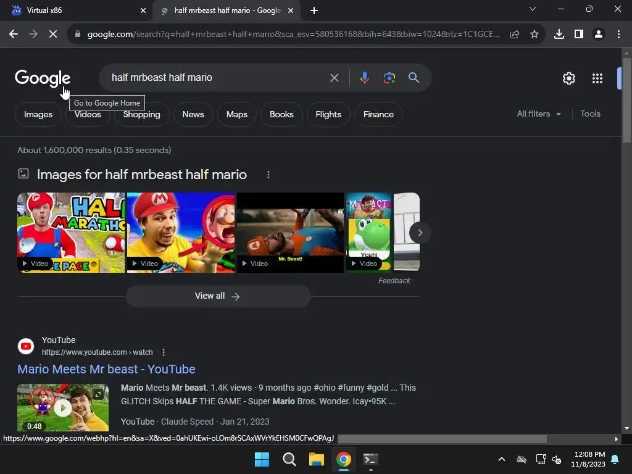The width and height of the screenshot is (632, 474).
Task: Close the half mrbeast half mario tab
Action: point(291,10)
